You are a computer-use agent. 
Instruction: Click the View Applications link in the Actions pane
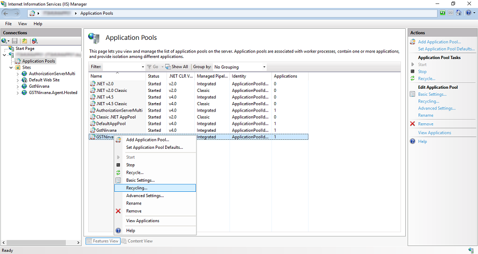[x=434, y=133]
